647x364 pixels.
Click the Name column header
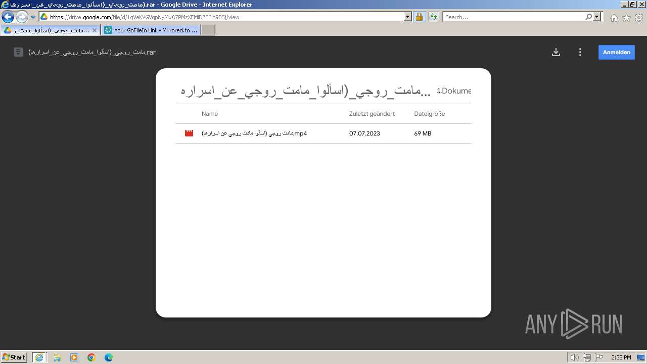[x=210, y=114]
